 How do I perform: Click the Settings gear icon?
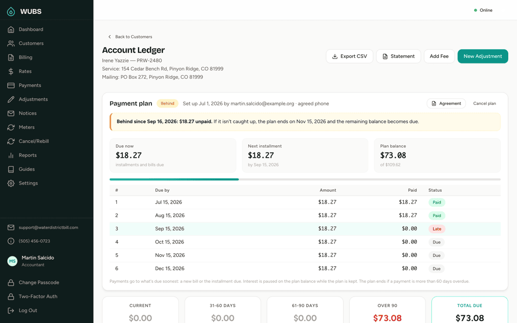point(11,183)
